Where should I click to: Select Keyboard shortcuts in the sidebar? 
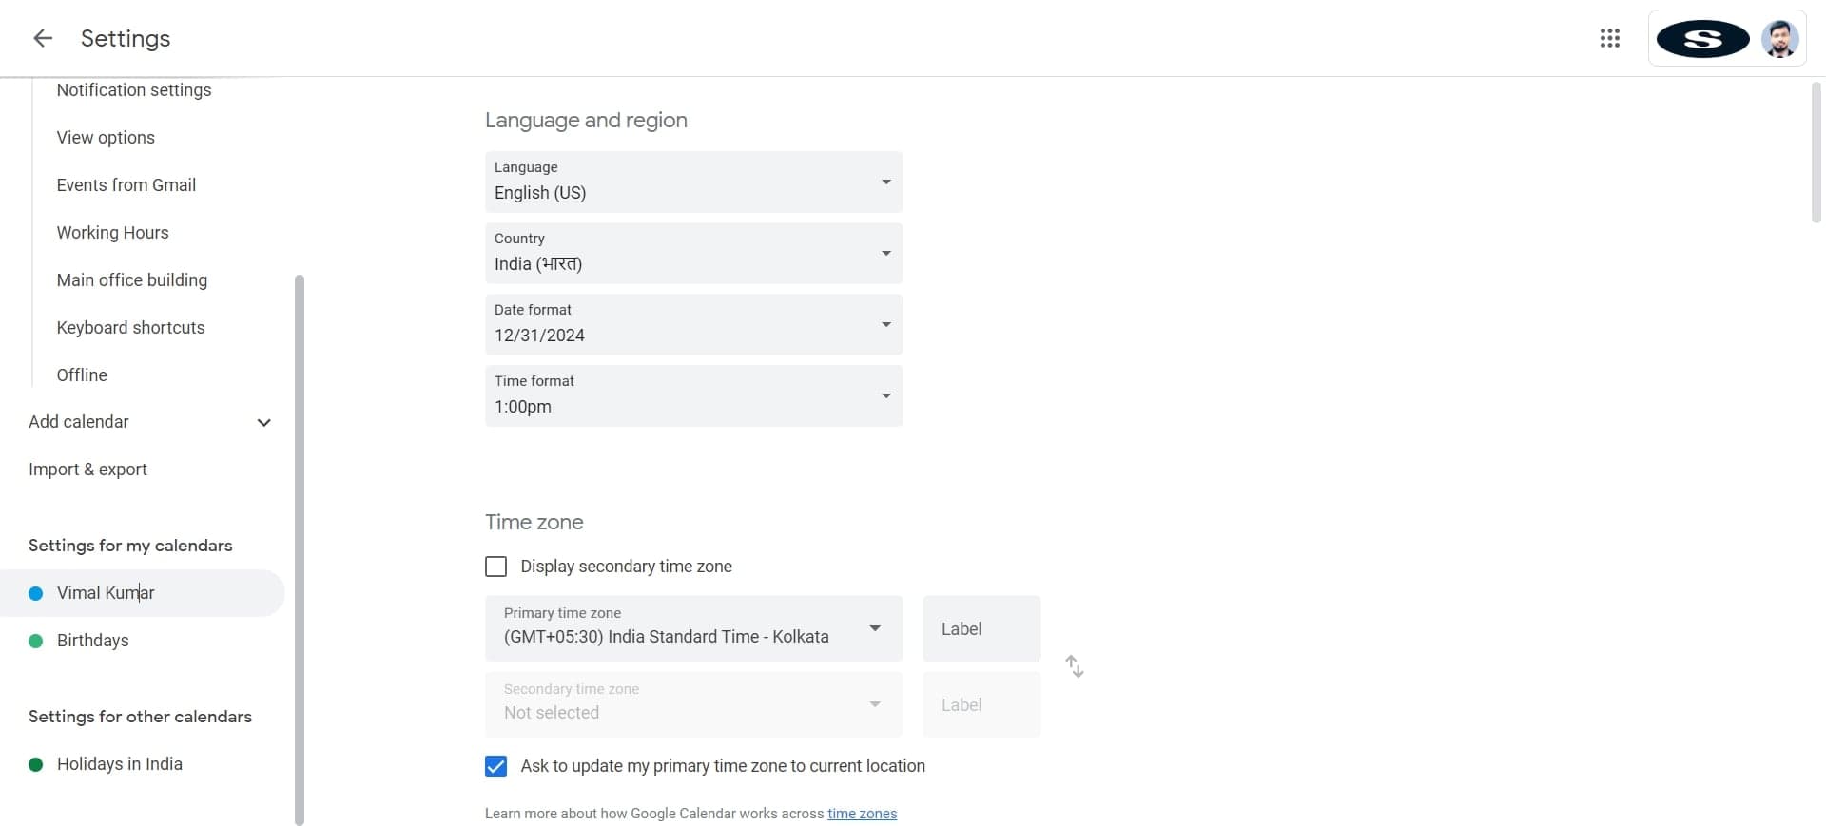(130, 327)
